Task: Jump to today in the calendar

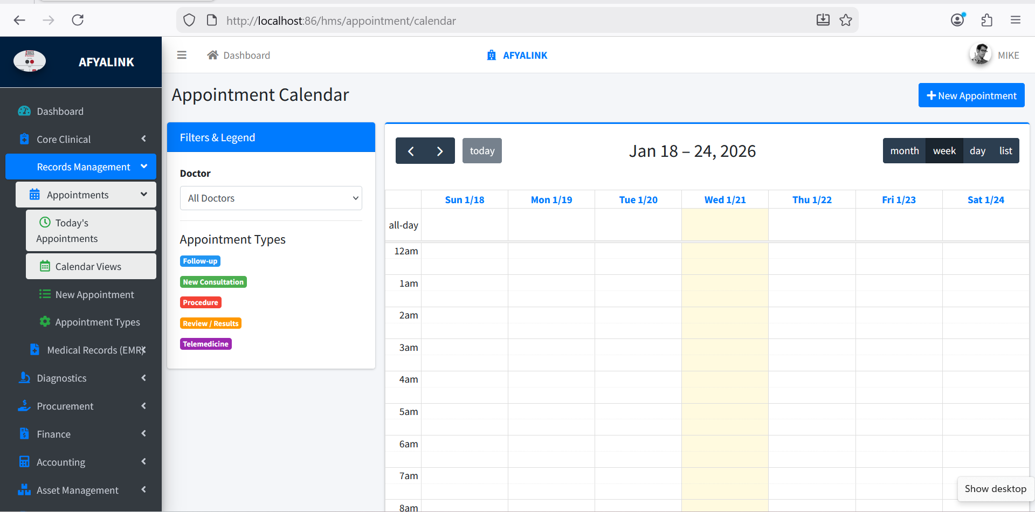Action: tap(482, 151)
